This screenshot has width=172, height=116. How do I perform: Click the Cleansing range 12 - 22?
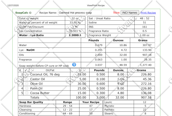point(68,110)
